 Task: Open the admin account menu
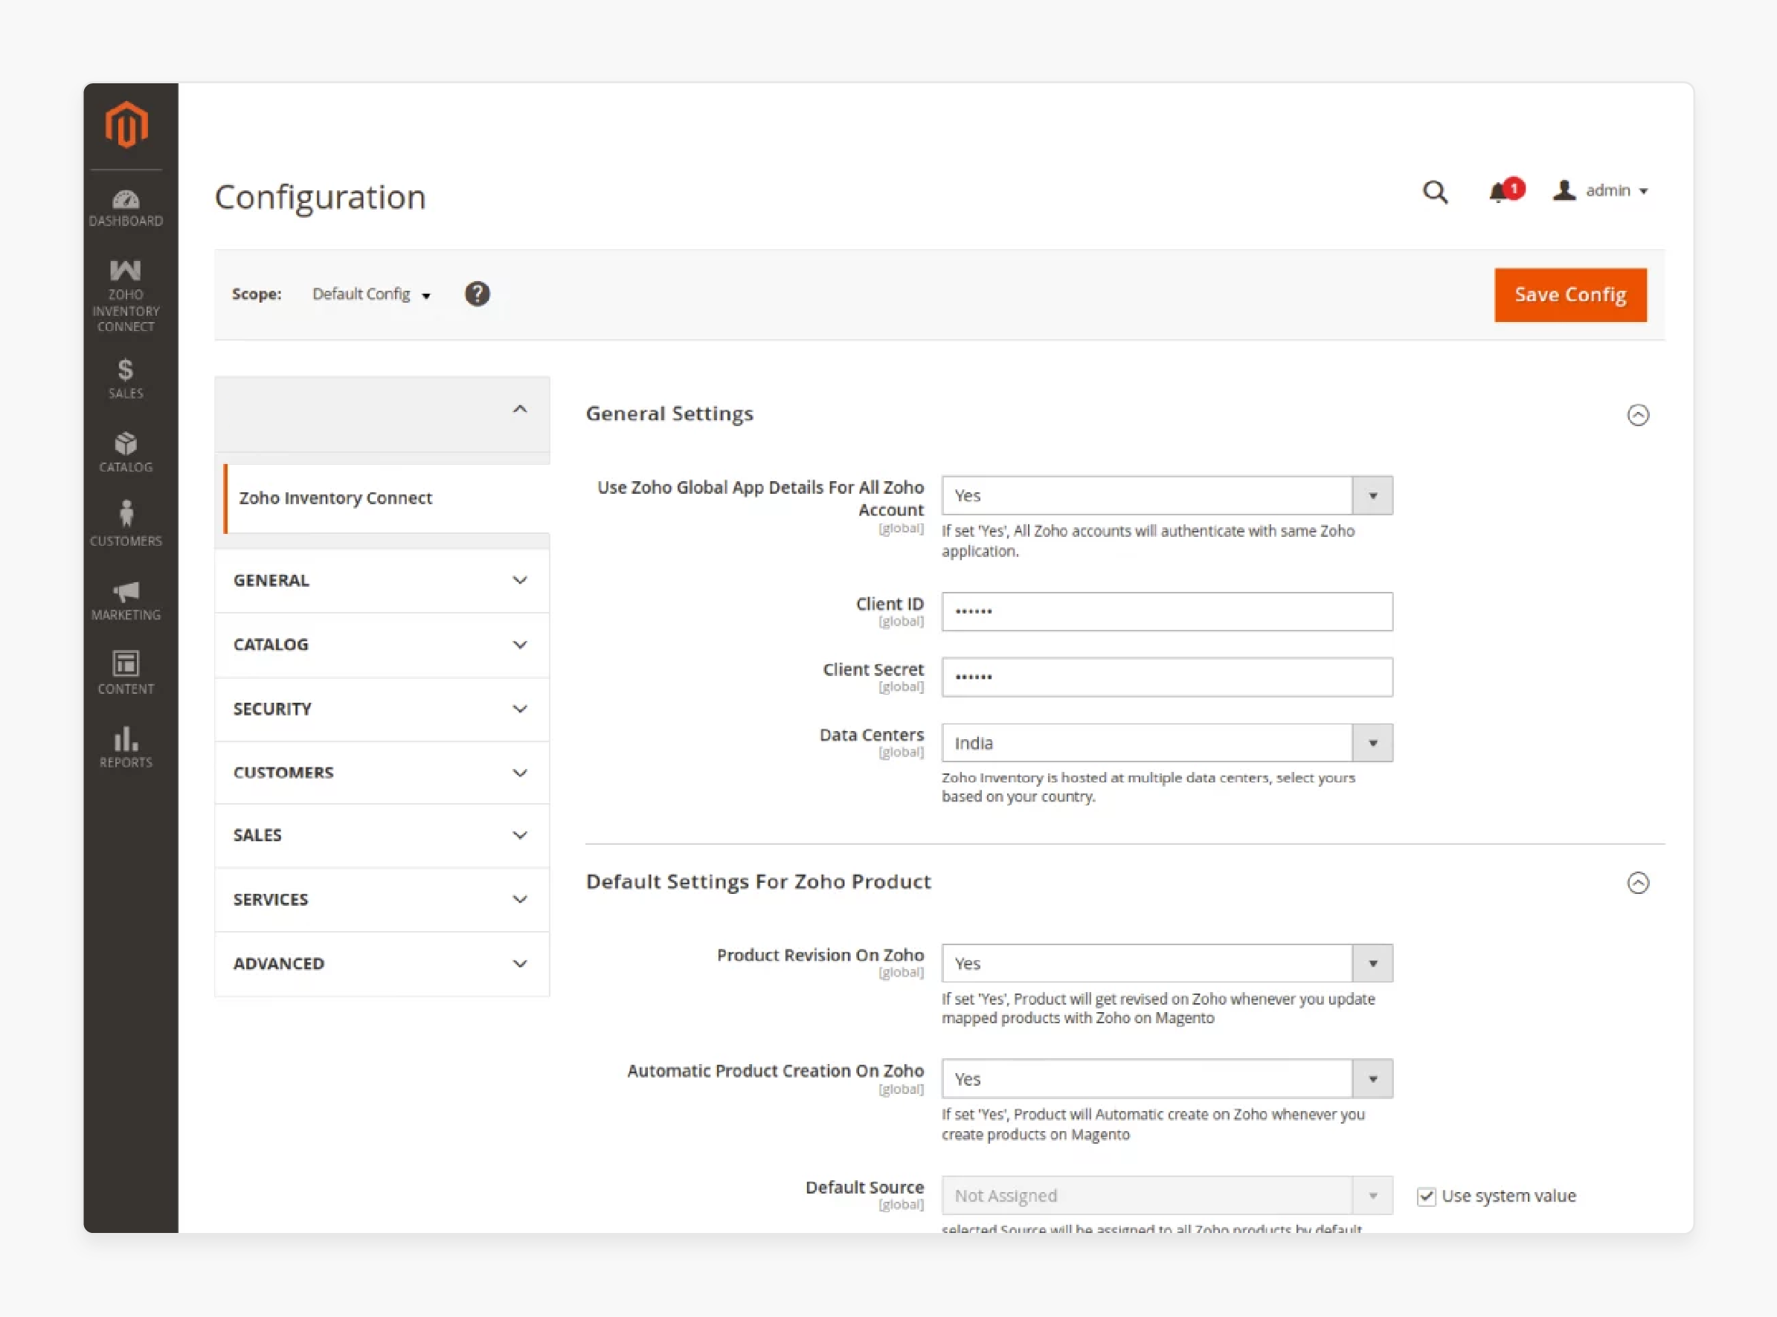tap(1600, 190)
